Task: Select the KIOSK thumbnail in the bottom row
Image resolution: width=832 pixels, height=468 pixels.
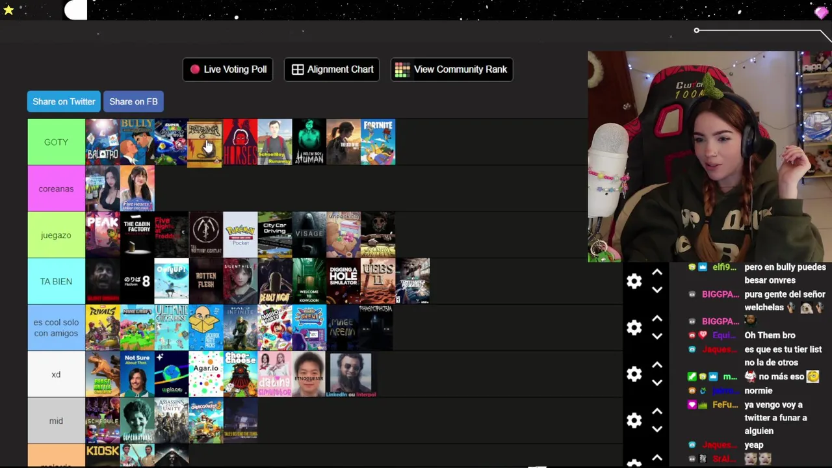Action: tap(103, 455)
